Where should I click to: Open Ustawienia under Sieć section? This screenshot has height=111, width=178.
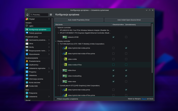pos(38,97)
